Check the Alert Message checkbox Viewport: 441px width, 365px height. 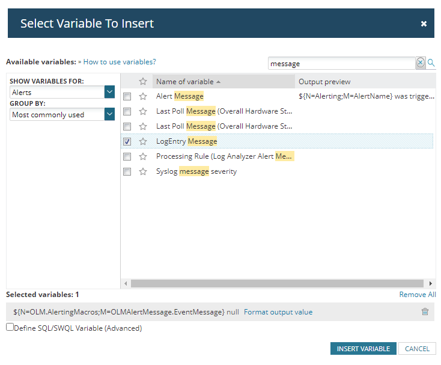pyautogui.click(x=127, y=96)
